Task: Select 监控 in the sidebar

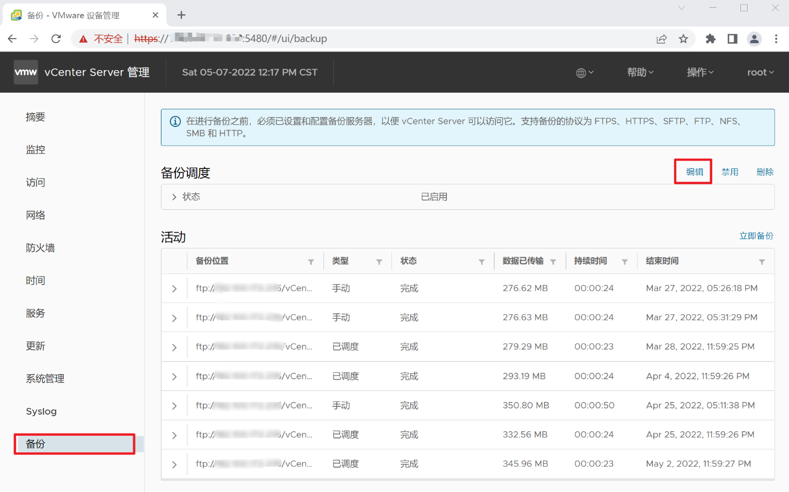Action: [x=35, y=149]
